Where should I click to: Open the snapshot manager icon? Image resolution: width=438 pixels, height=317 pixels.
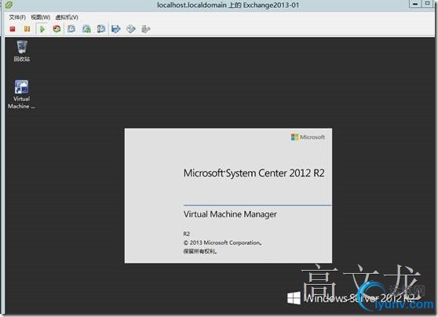point(100,29)
